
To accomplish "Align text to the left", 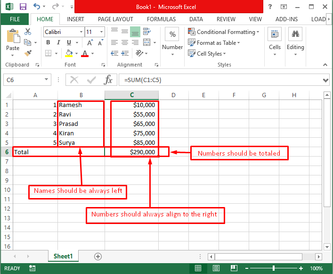I will coord(114,42).
